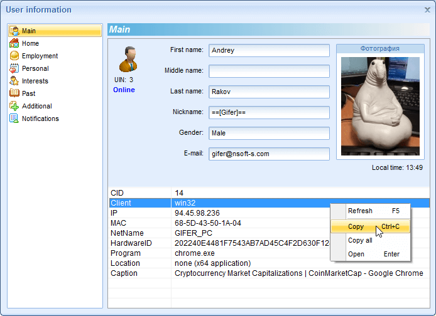Select the NetName row label
The width and height of the screenshot is (436, 316).
tap(127, 233)
